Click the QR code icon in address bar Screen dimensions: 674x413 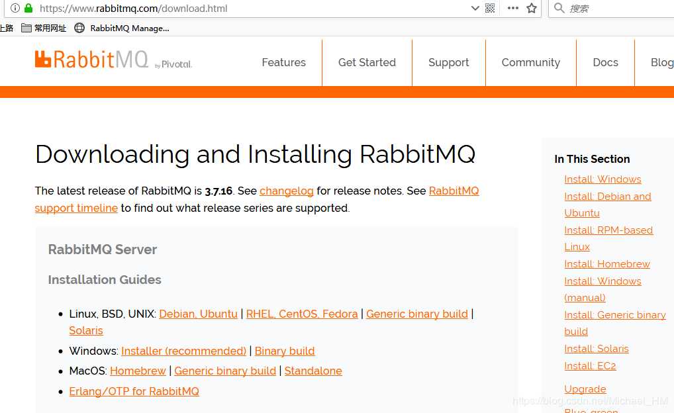(490, 8)
